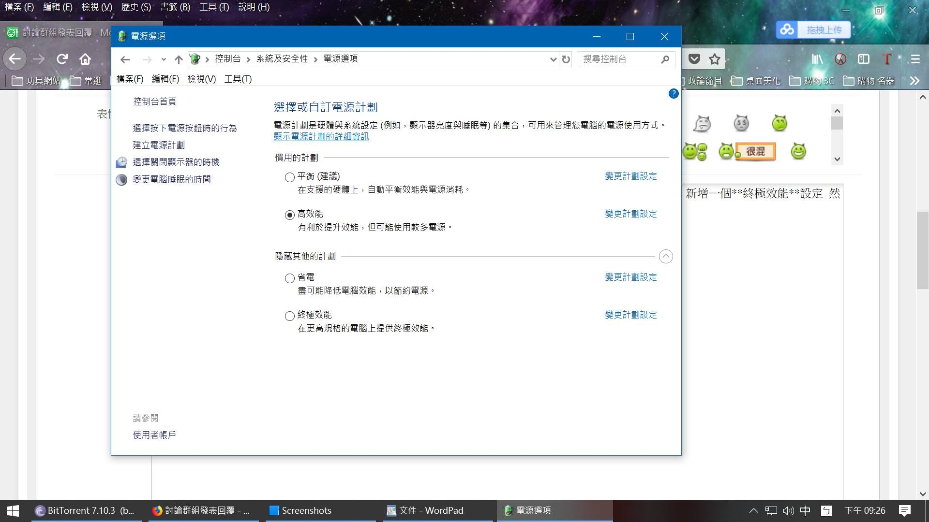Viewport: 929px width, 522px height.
Task: Click the Firefox bookmark star icon
Action: [714, 59]
